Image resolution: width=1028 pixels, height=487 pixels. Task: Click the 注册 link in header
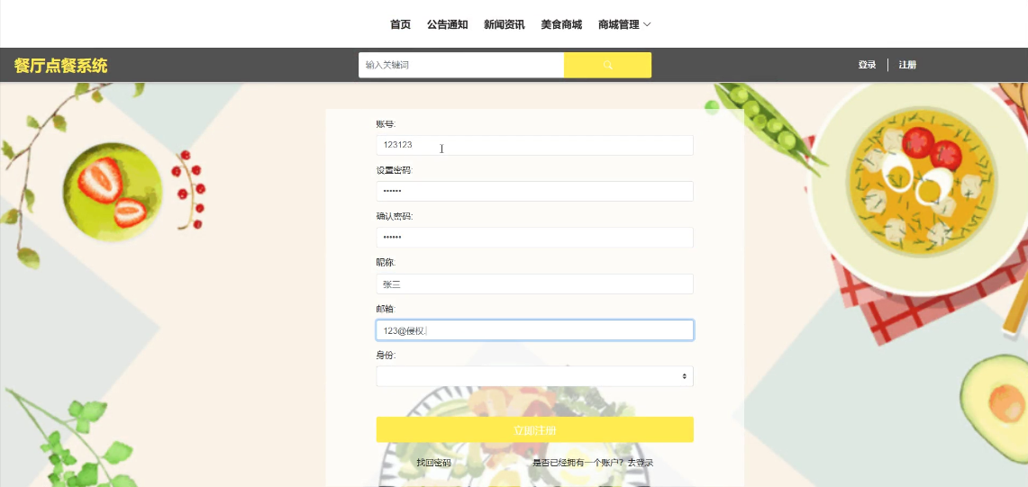[x=907, y=65]
